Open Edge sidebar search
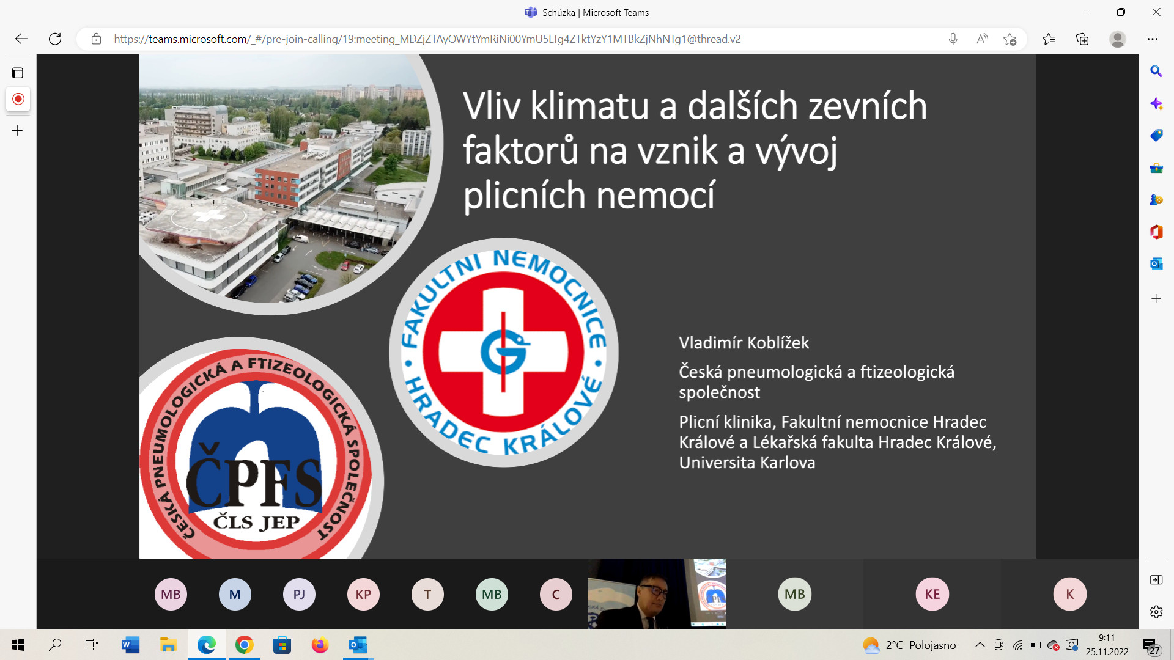The image size is (1174, 660). [1156, 71]
